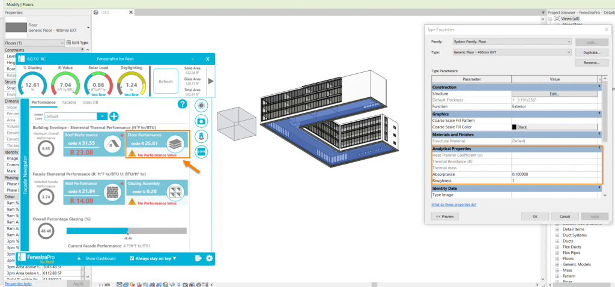Click the 1 : 100 view scale
The width and height of the screenshot is (615, 287).
click(104, 284)
